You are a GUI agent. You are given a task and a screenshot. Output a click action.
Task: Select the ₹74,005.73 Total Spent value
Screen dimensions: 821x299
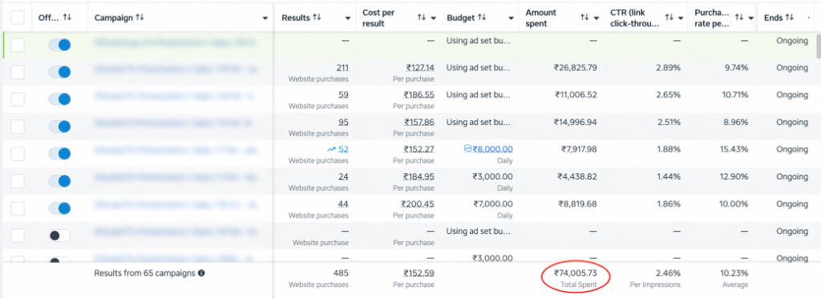coord(576,273)
